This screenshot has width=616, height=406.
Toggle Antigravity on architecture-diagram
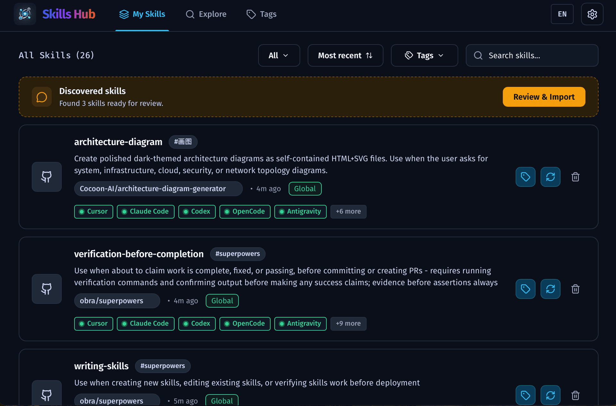tap(301, 211)
